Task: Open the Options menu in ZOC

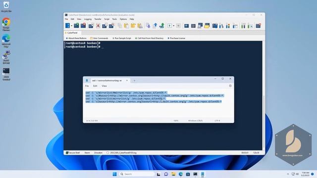Action: [123, 19]
